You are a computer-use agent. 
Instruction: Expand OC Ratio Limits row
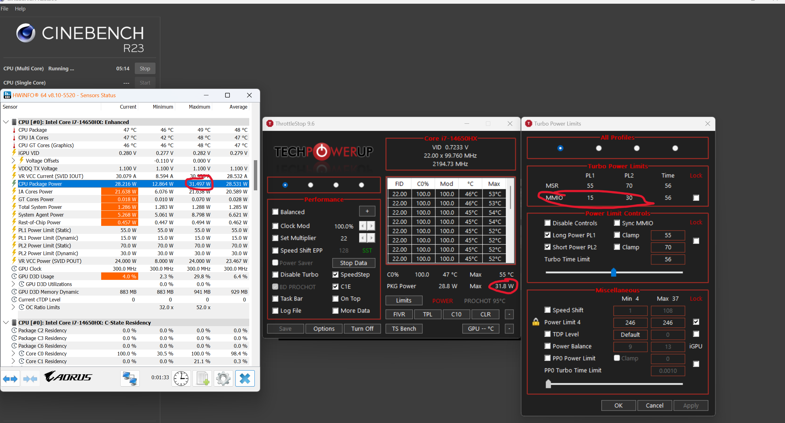(x=13, y=307)
